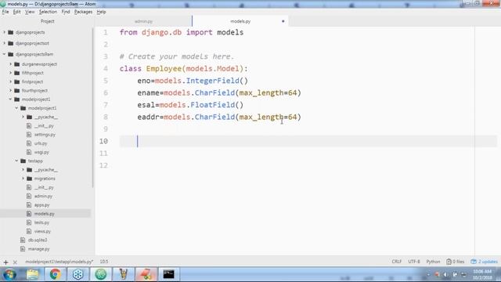Click line number 4 in gutter

106,69
